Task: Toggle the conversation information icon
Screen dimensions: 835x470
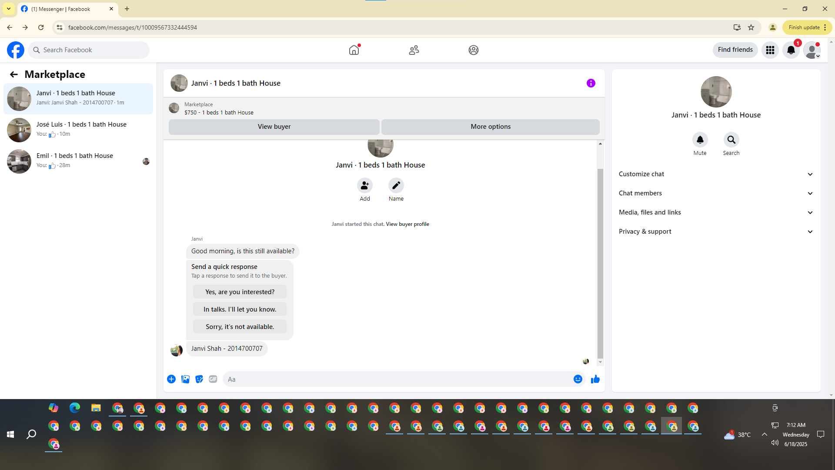Action: coord(591,83)
